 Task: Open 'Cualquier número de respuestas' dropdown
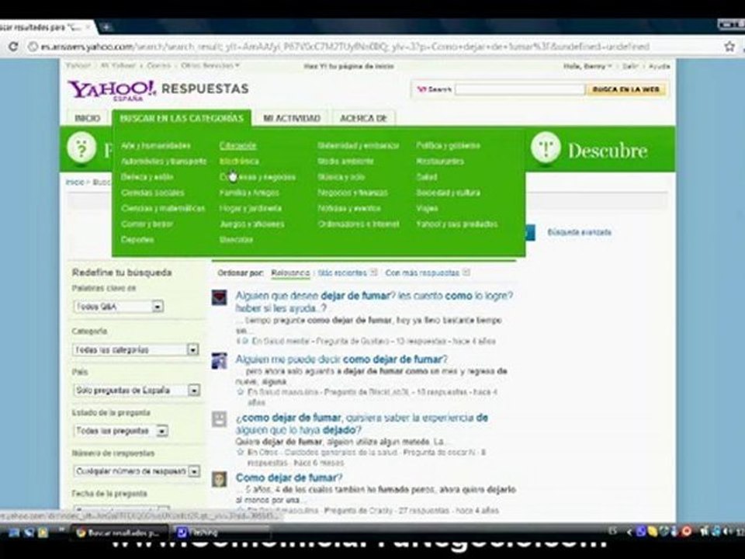[x=137, y=471]
